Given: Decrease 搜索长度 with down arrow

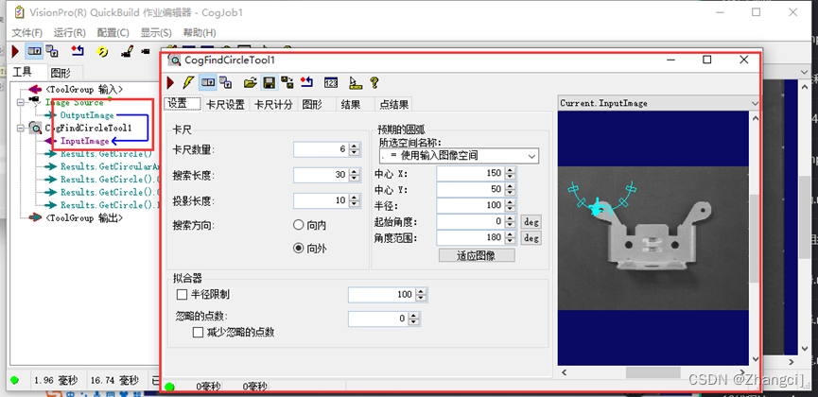Looking at the screenshot, I should 355,179.
